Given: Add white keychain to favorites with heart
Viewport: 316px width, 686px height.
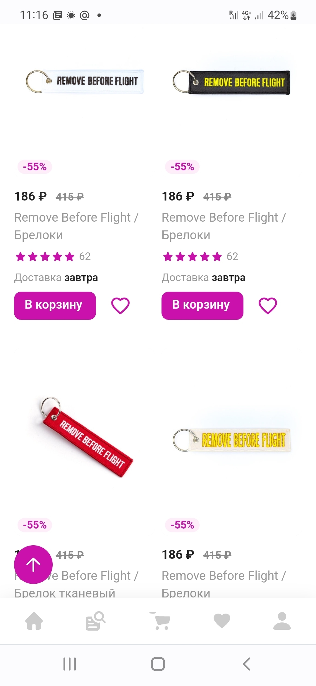Looking at the screenshot, I should point(120,305).
